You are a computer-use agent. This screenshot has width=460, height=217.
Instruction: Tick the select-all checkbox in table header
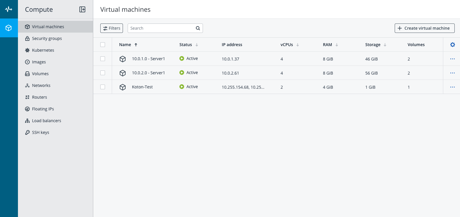click(103, 45)
